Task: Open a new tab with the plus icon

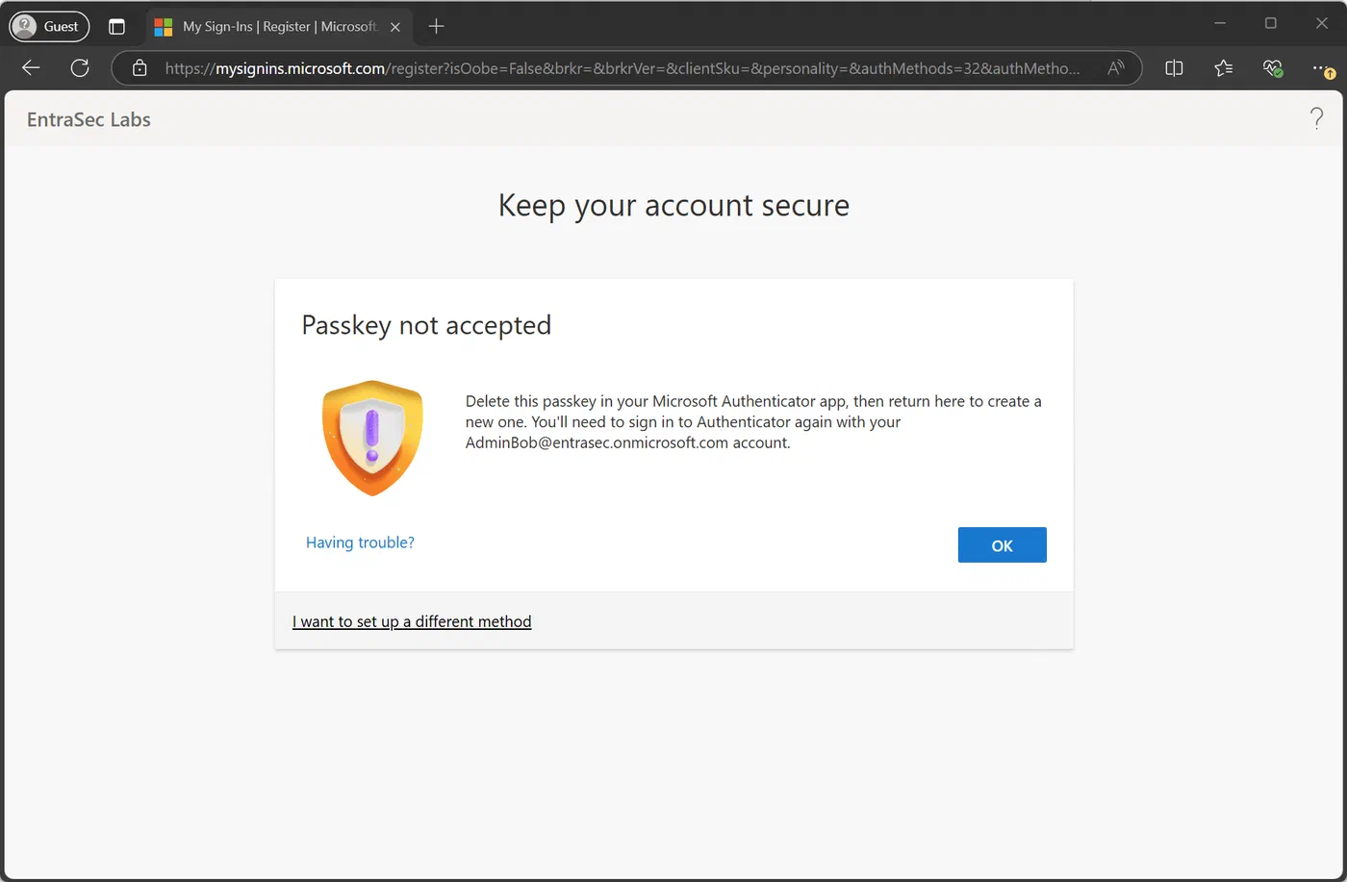Action: [436, 27]
